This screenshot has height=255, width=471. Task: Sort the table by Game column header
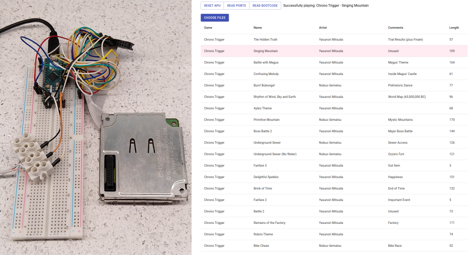pyautogui.click(x=208, y=28)
